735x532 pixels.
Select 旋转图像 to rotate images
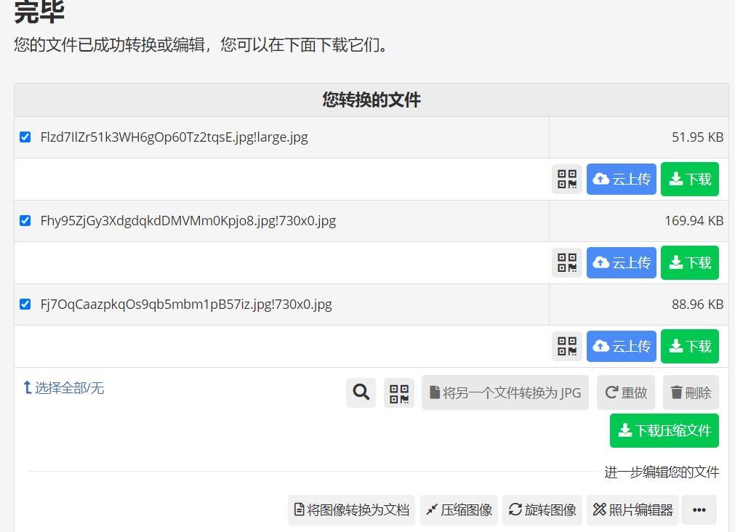pos(542,509)
